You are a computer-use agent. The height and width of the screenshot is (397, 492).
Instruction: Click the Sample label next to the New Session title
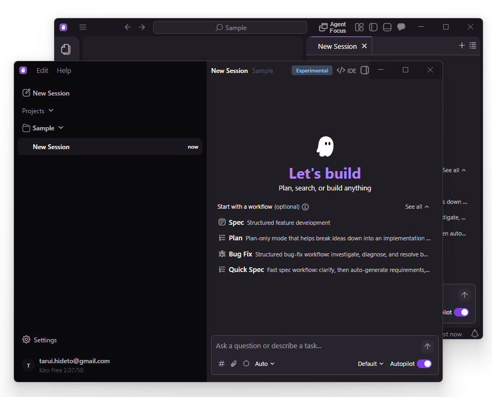263,71
